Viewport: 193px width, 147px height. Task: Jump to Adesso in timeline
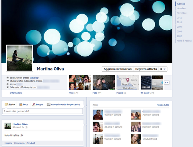click(181, 4)
